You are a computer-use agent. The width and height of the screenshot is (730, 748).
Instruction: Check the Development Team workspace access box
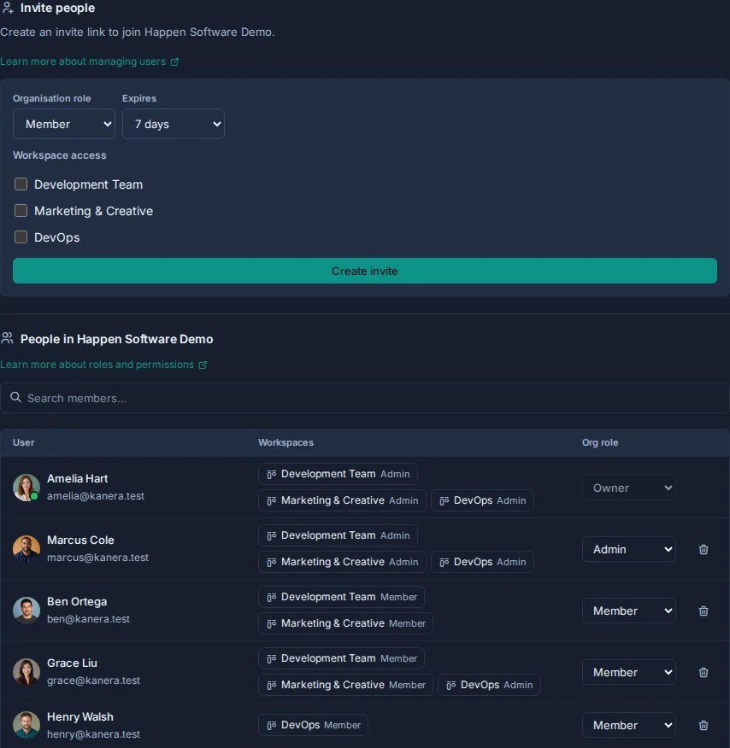21,184
